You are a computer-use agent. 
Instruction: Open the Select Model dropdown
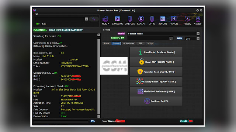point(198,33)
